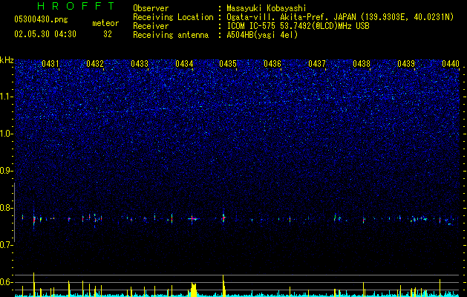Click the 0440 time marker
Screen dimensions: 467x297
click(451, 64)
